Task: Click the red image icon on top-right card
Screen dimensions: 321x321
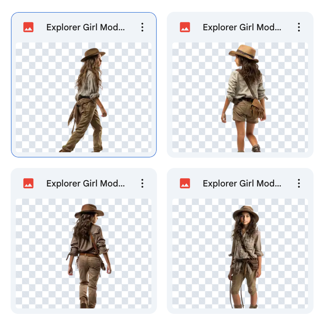Action: pos(185,27)
